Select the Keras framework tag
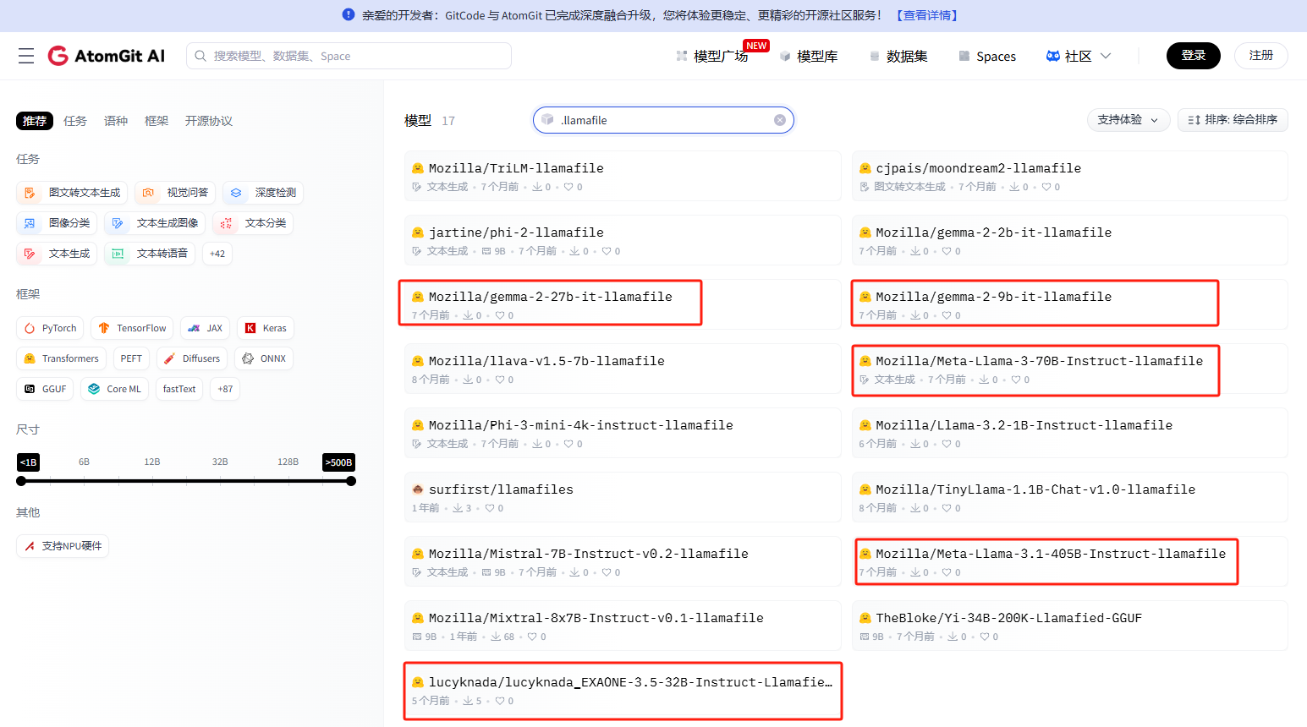This screenshot has width=1307, height=727. (x=266, y=328)
